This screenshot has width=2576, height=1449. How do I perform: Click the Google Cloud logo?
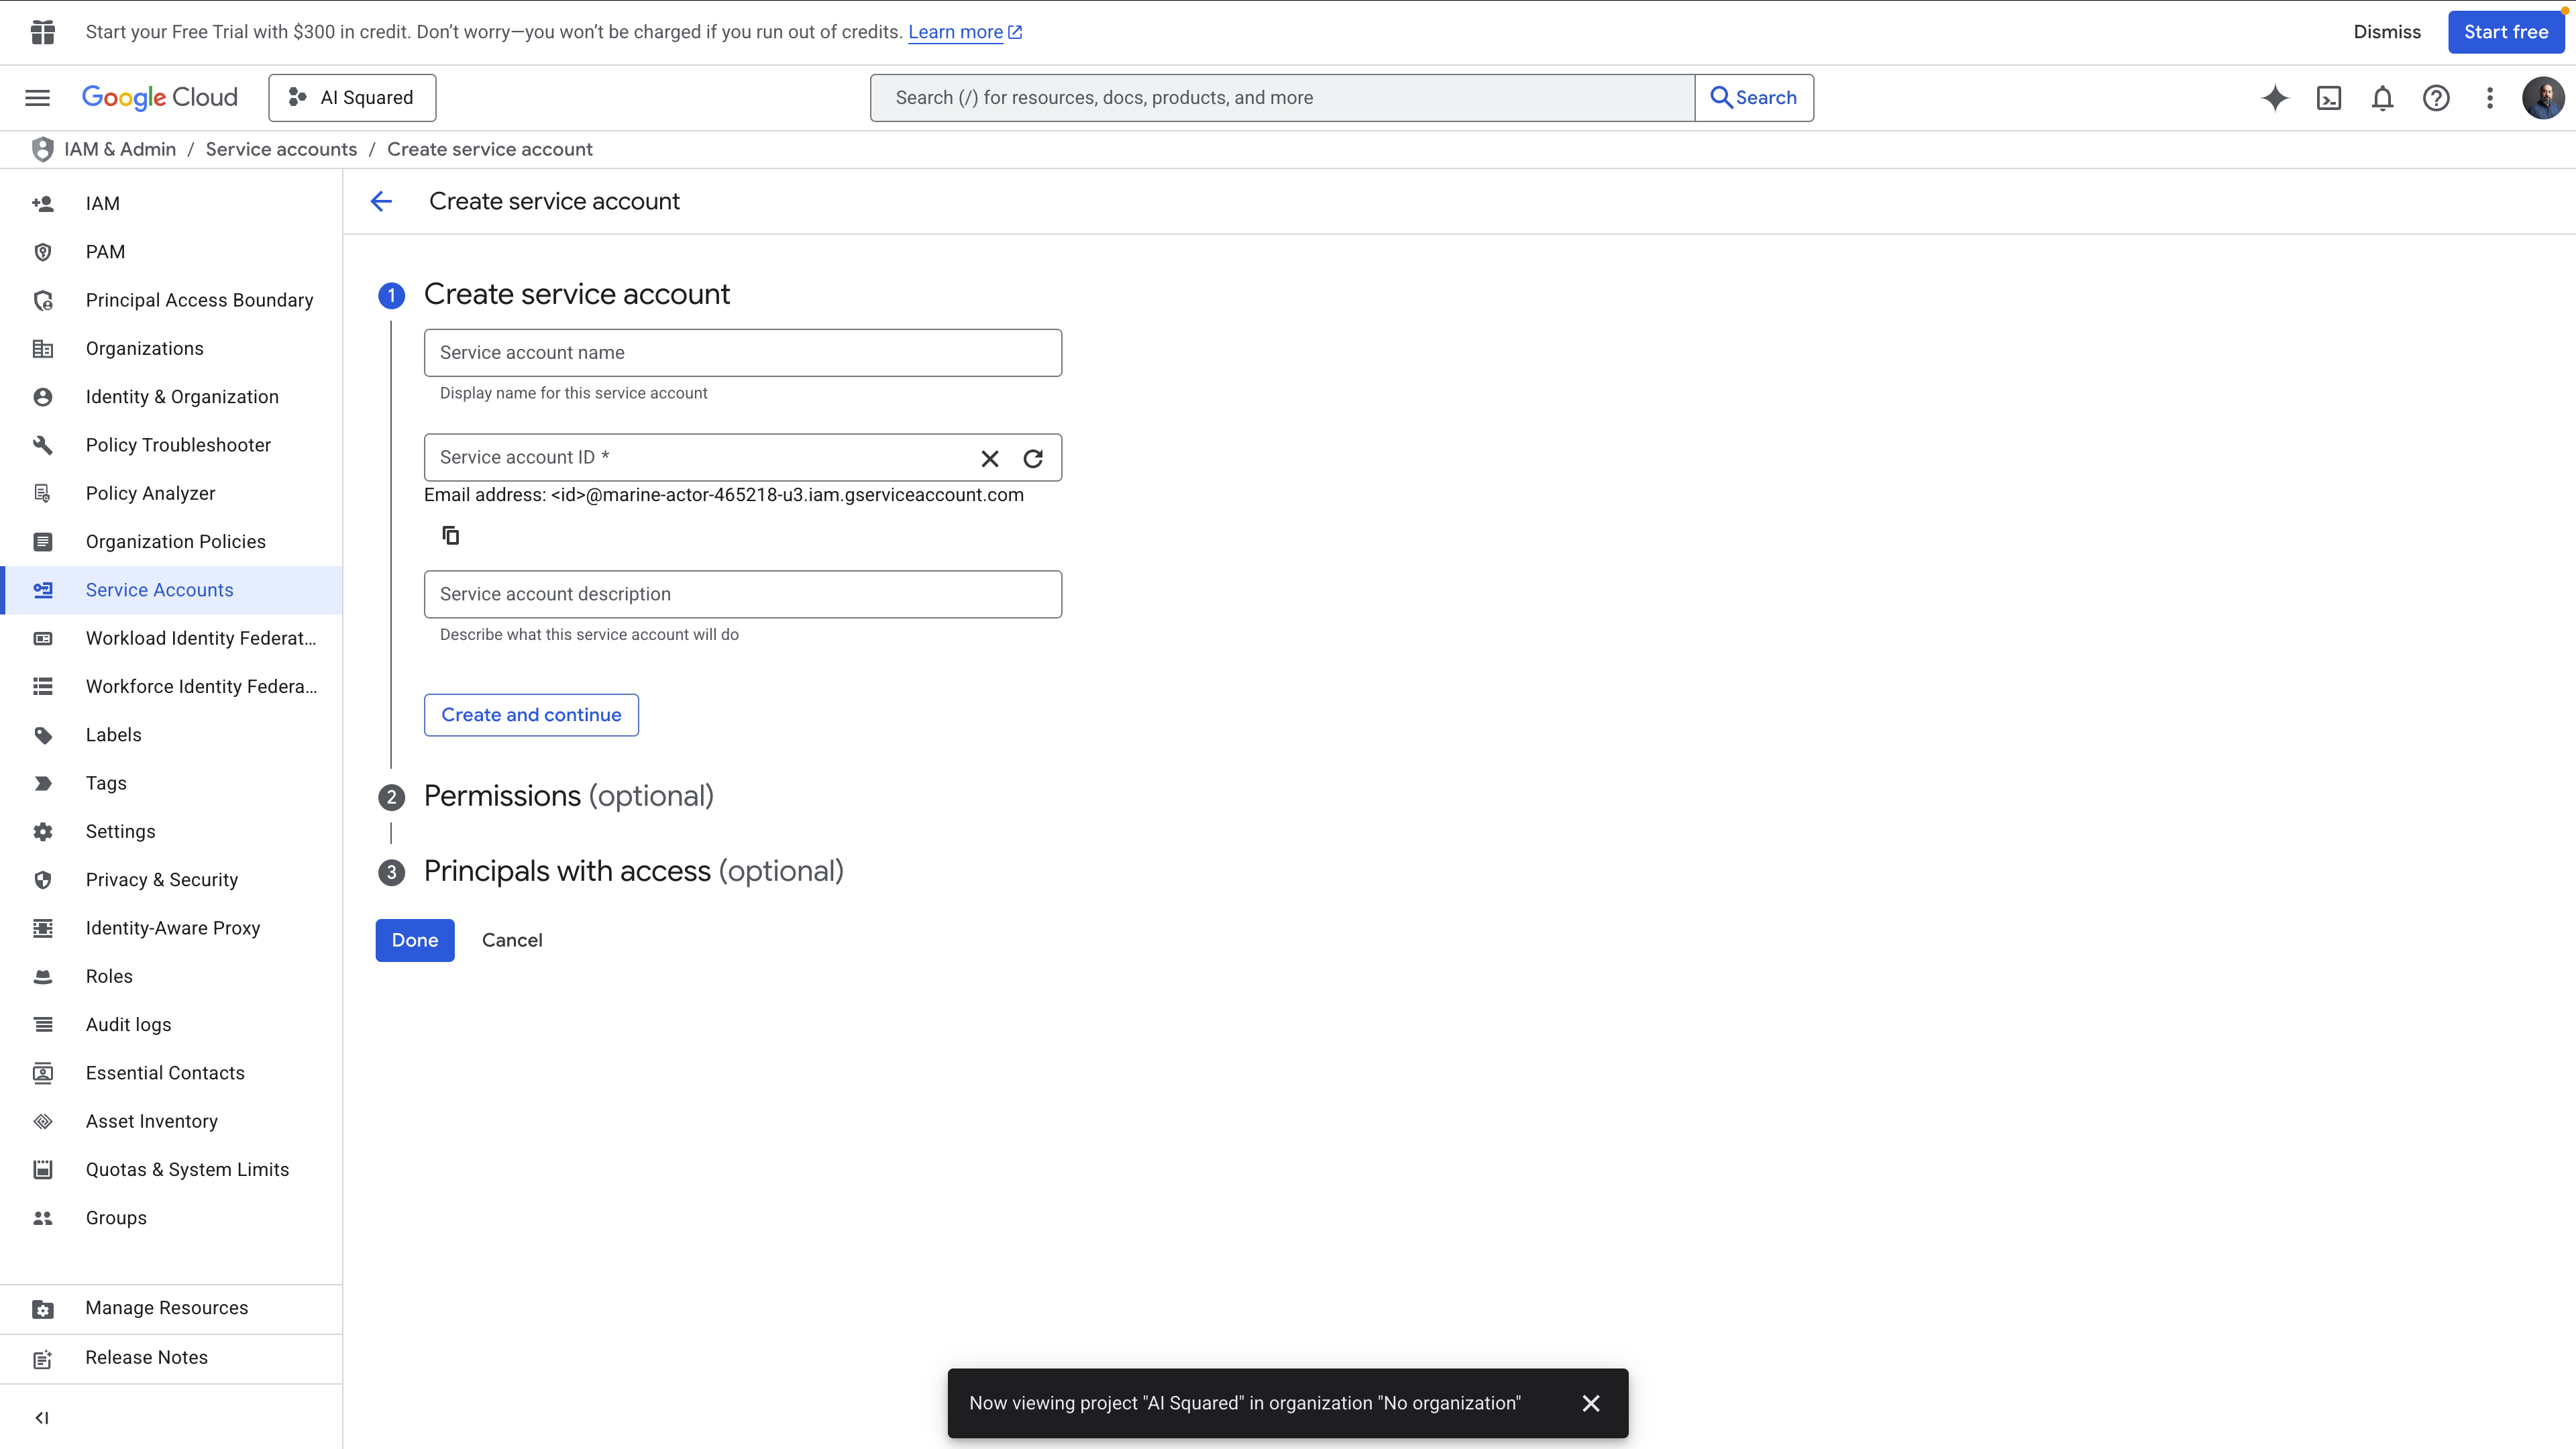[160, 97]
